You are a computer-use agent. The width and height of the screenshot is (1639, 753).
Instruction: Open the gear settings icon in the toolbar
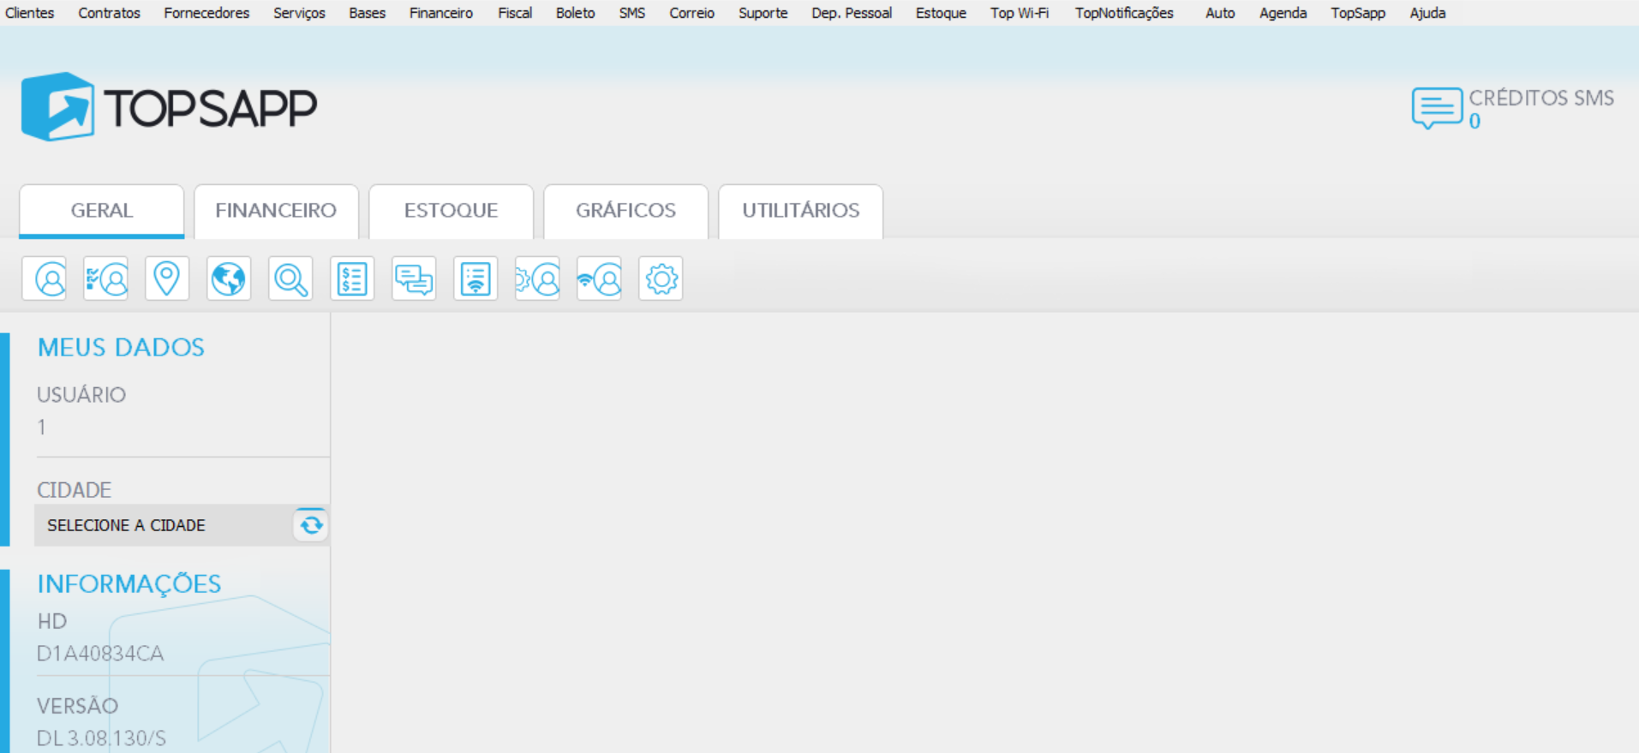coord(661,278)
